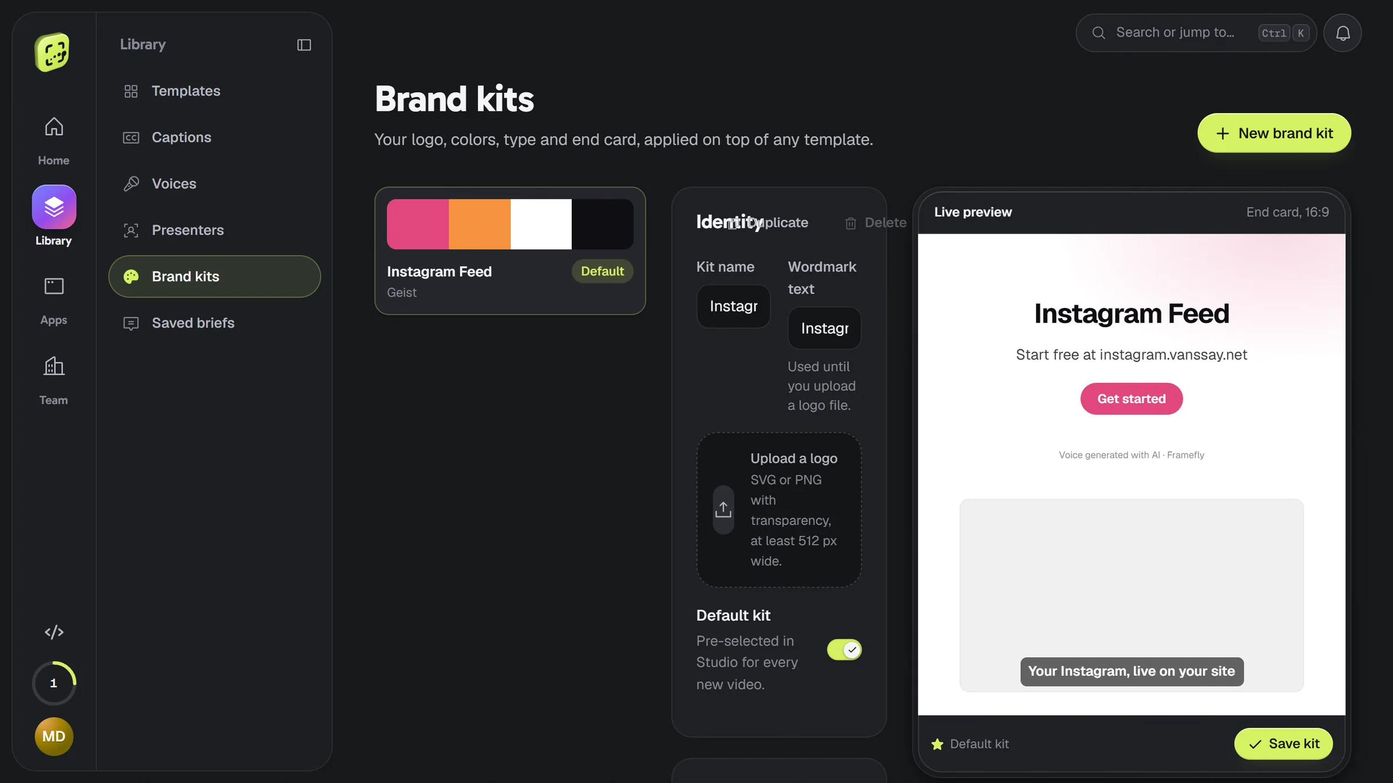Viewport: 1393px width, 783px height.
Task: Click Get started in the live preview
Action: point(1131,399)
